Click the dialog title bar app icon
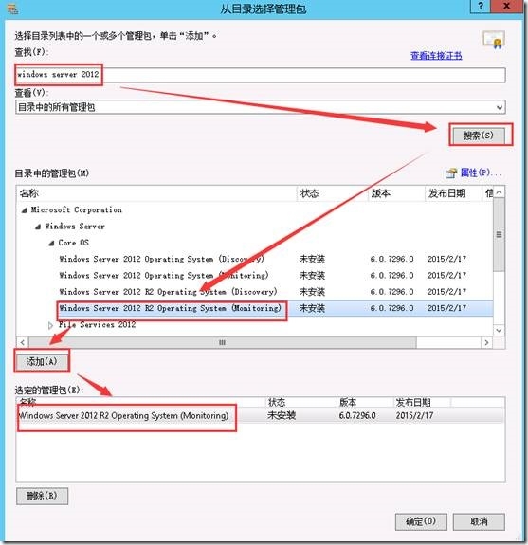528x545 pixels. click(x=12, y=9)
